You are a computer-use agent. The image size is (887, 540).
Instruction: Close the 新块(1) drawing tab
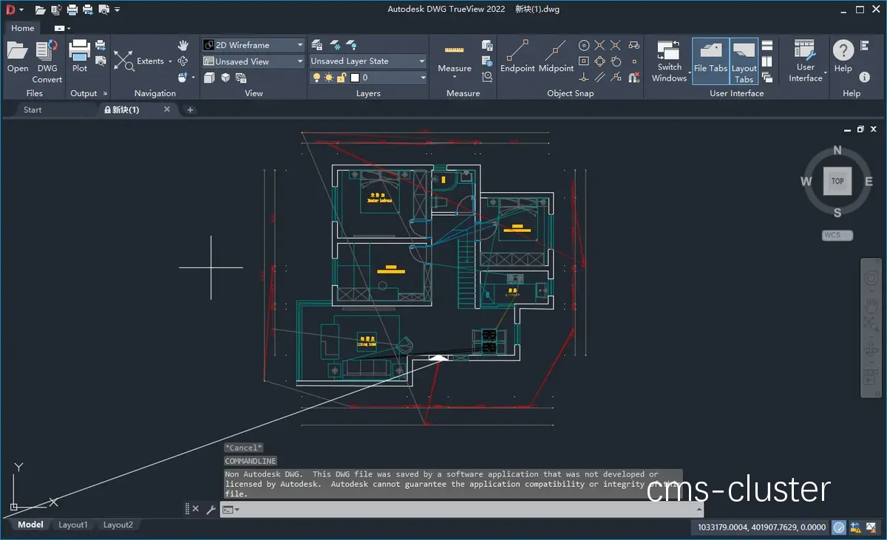tap(167, 109)
